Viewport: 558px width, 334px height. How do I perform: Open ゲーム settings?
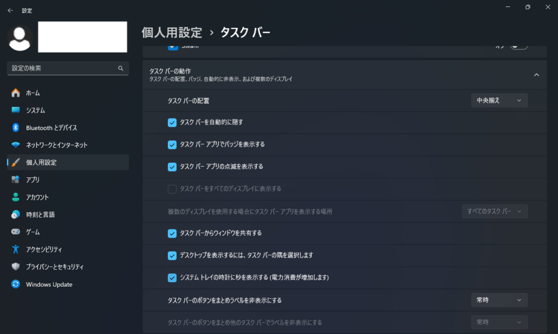click(68, 232)
